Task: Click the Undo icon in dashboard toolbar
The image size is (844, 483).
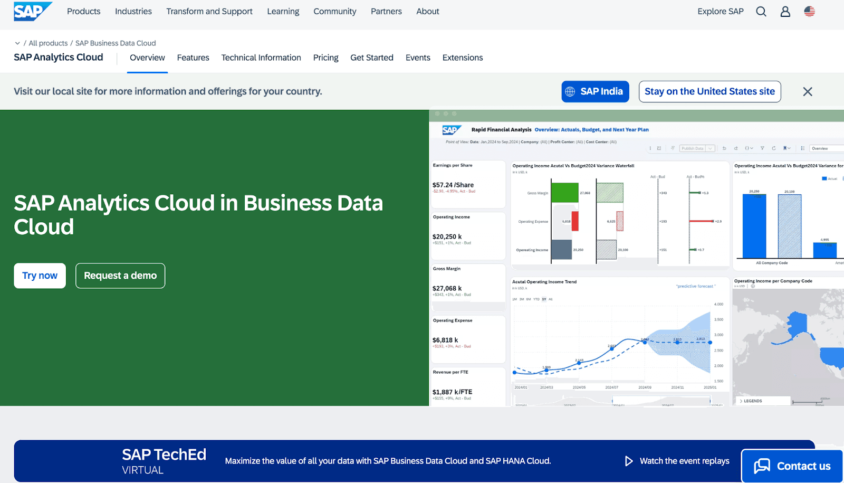Action: [724, 148]
